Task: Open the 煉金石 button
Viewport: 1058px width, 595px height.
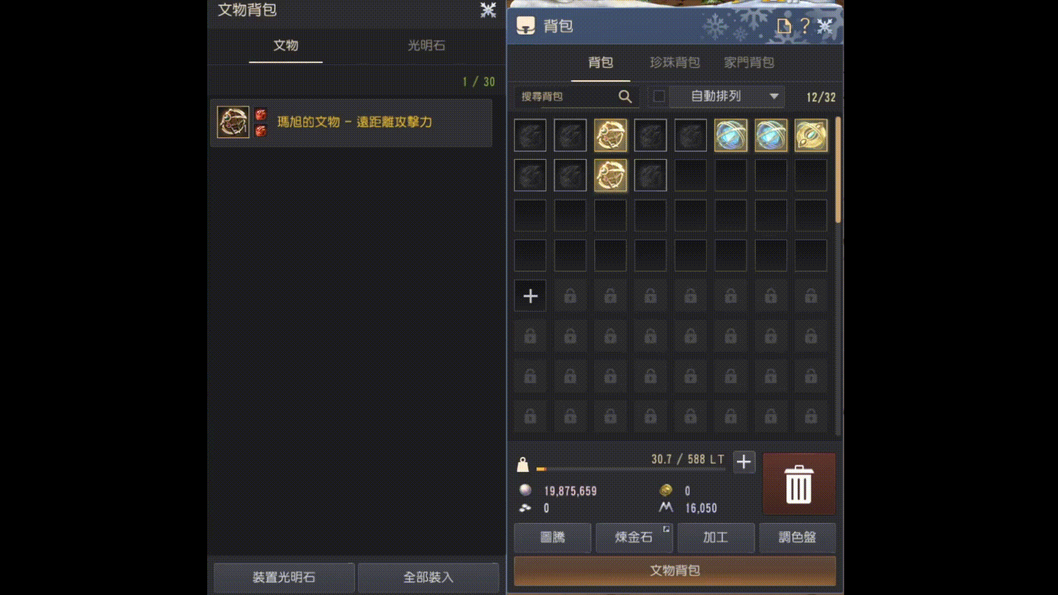Action: (634, 537)
